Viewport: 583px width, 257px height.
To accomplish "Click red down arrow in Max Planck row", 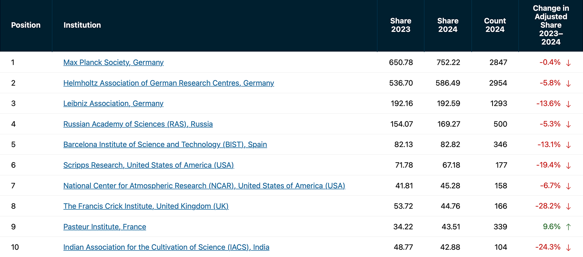I will pos(568,63).
